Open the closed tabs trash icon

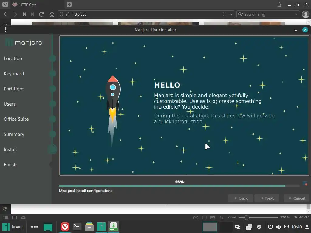[x=279, y=5]
